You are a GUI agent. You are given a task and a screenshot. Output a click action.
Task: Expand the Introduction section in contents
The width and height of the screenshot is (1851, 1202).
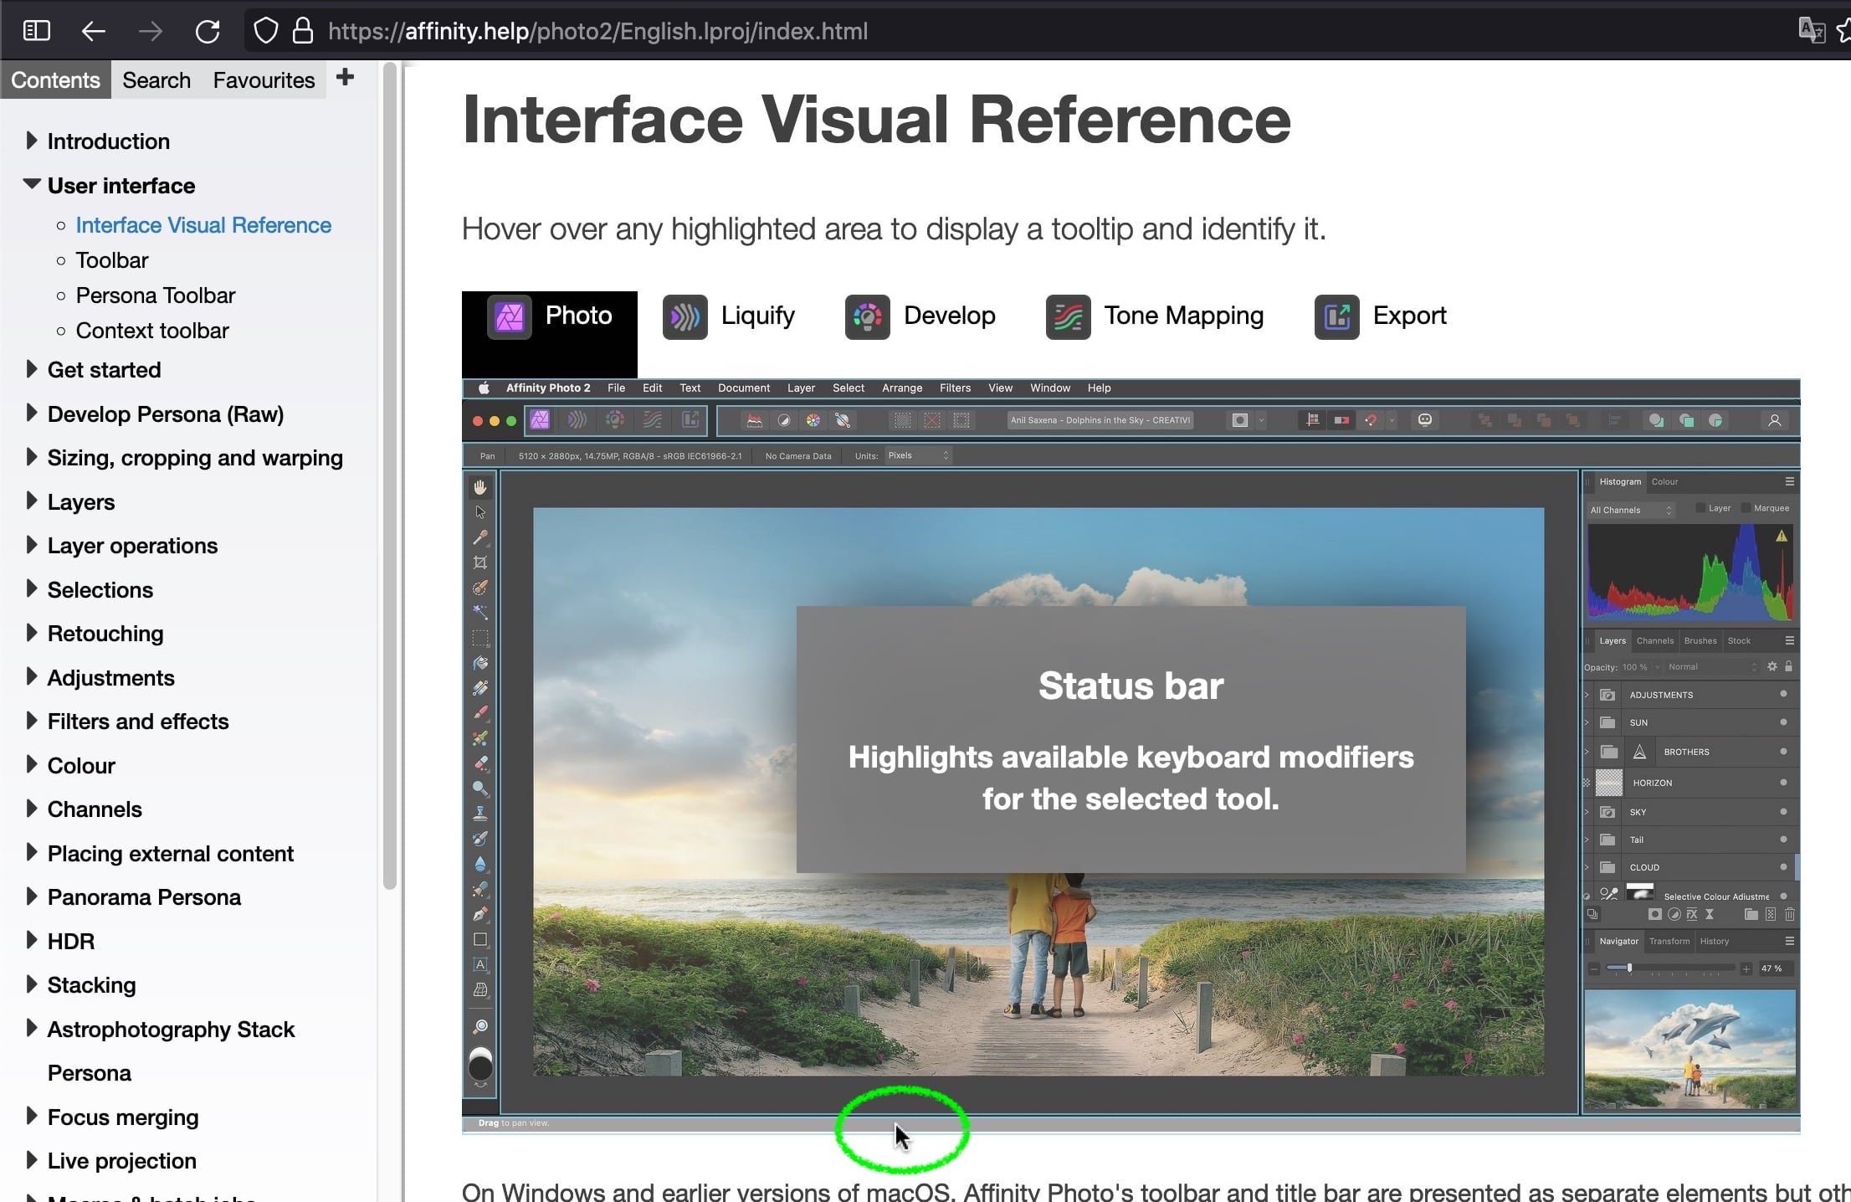[x=32, y=140]
